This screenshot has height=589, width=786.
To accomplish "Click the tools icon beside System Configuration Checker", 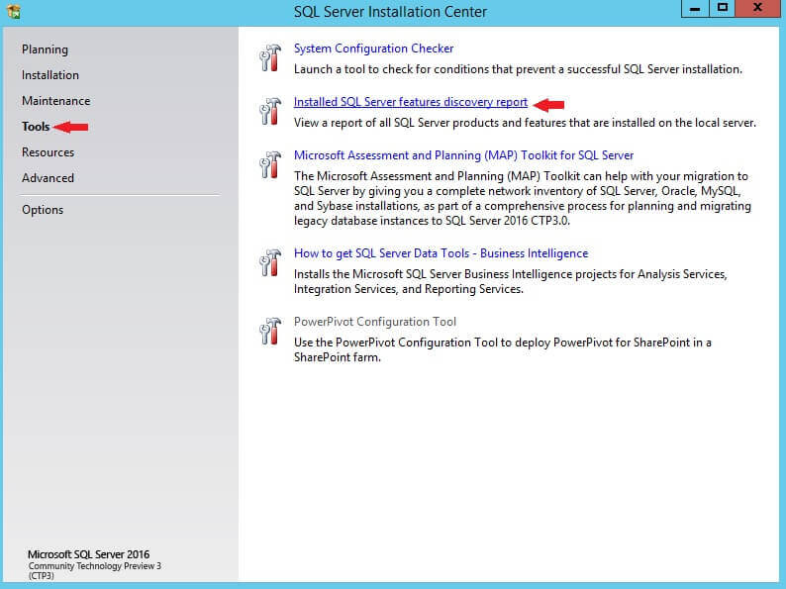I will pyautogui.click(x=270, y=57).
